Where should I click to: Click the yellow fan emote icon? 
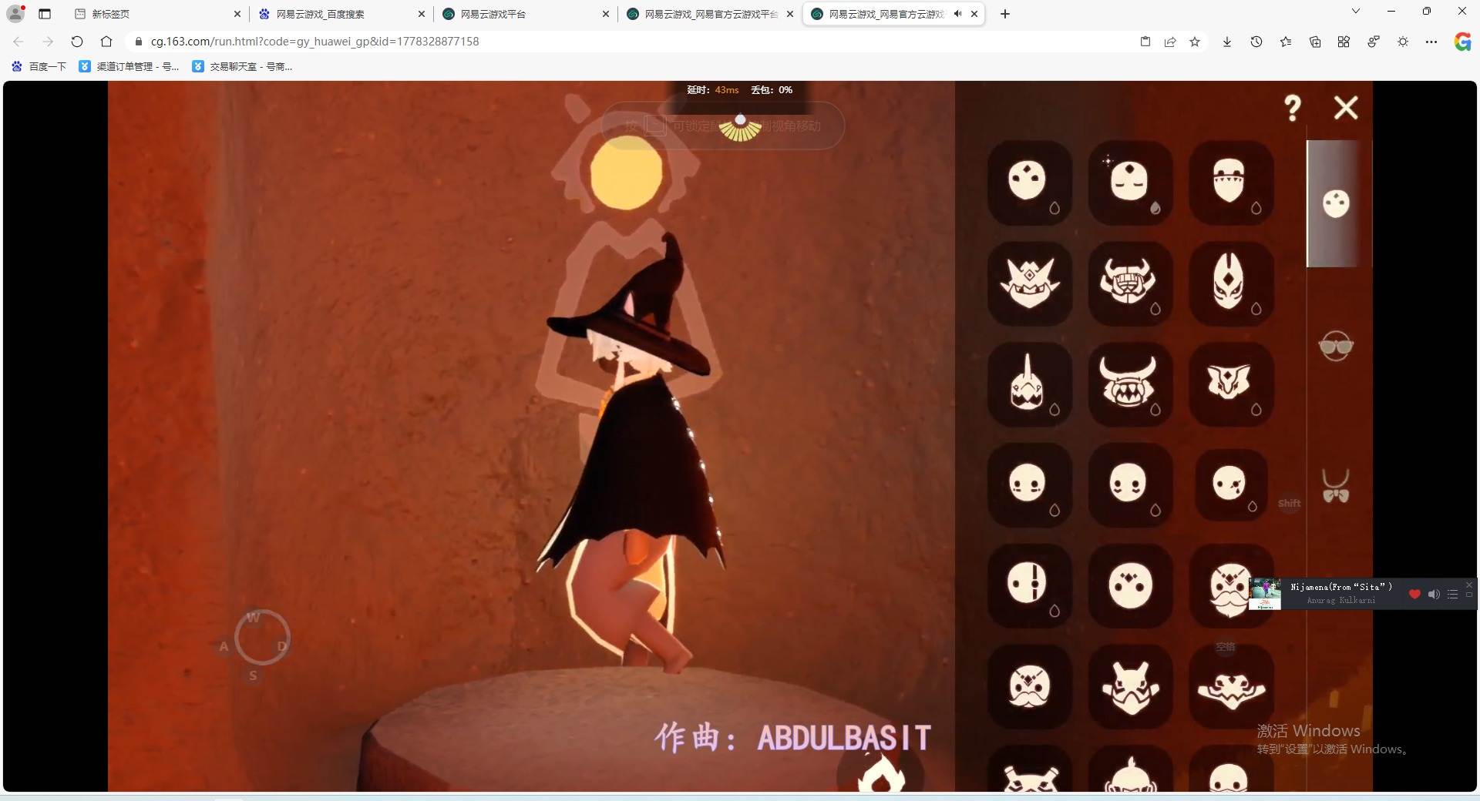[740, 128]
